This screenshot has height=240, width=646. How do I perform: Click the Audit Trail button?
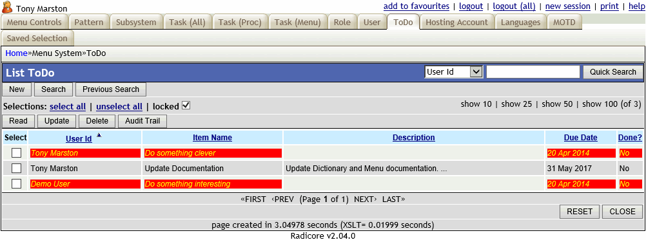coord(142,121)
